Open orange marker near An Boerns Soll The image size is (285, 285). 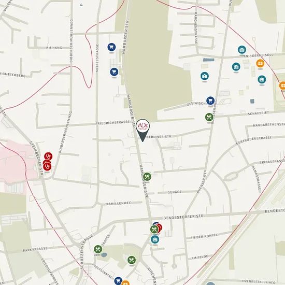[260, 63]
